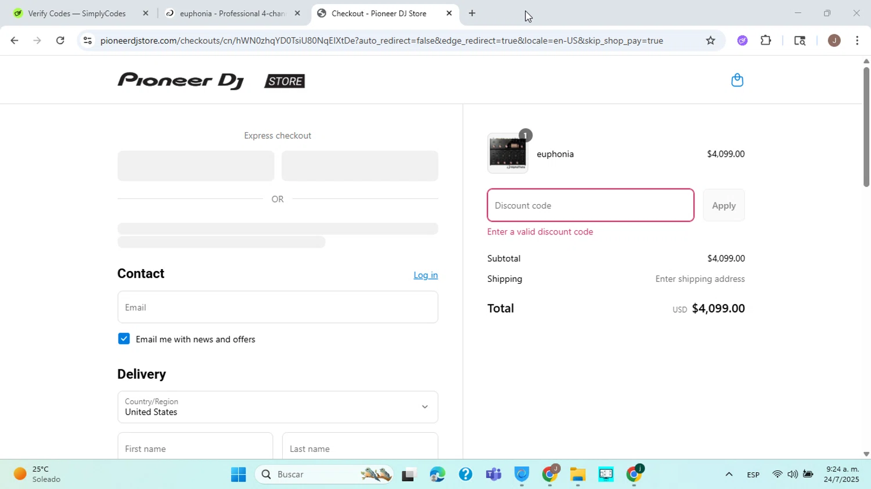Click the first express checkout button
871x489 pixels.
tap(196, 166)
